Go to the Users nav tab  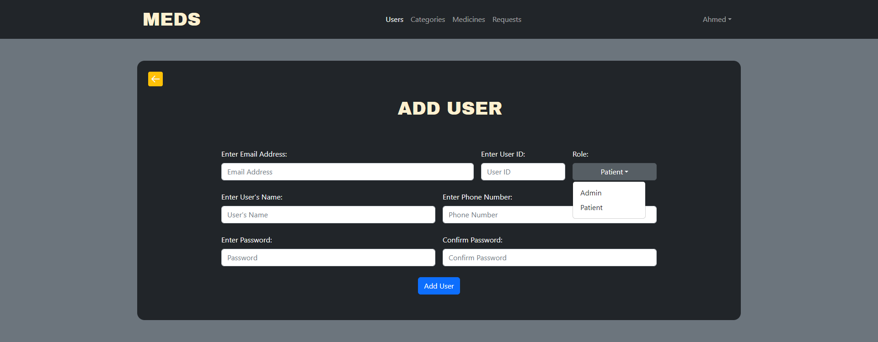click(394, 19)
